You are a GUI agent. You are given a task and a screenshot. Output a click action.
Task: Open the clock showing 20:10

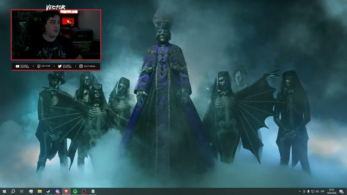332,191
